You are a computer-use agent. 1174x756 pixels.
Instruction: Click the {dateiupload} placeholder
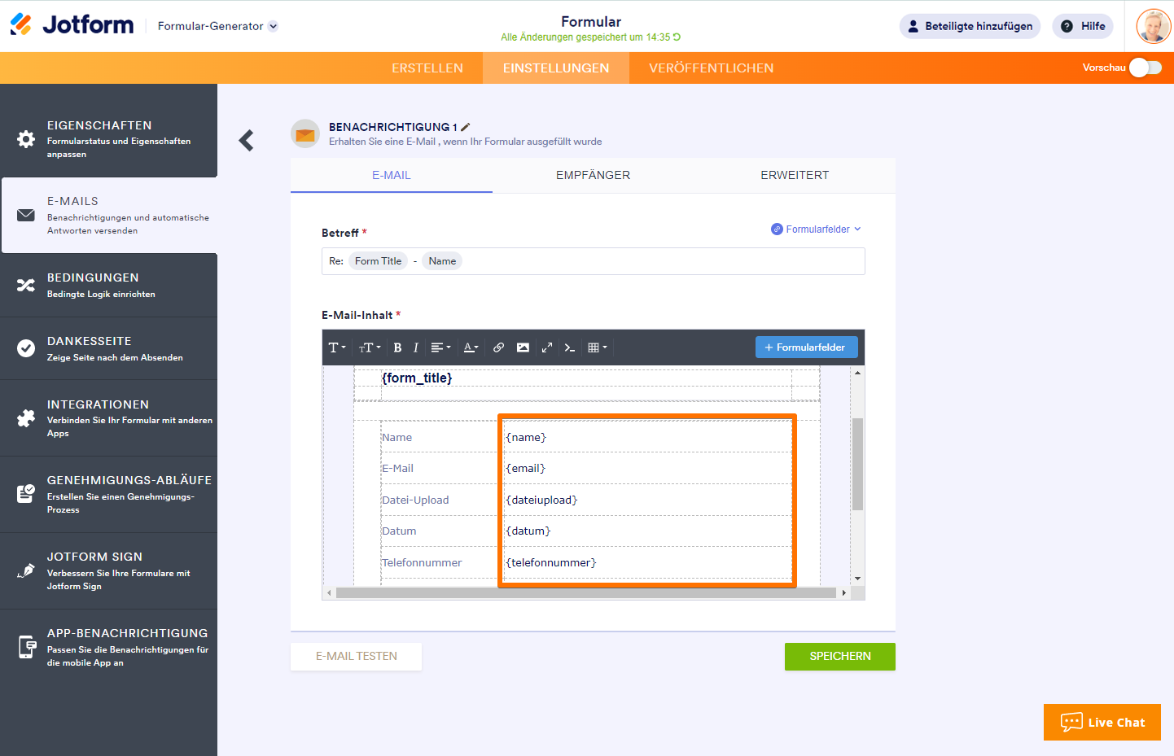click(541, 500)
